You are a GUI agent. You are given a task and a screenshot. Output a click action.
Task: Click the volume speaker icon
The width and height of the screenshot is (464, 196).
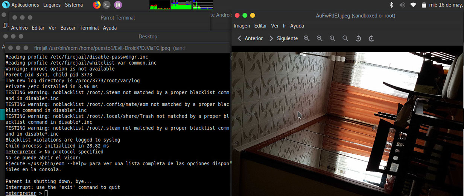pos(402,5)
